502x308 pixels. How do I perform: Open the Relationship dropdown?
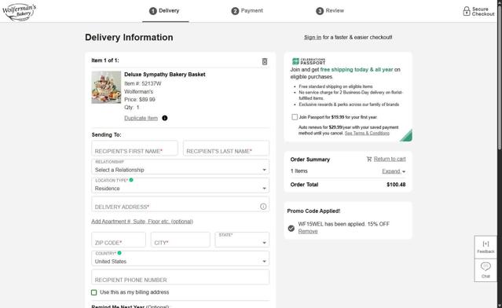pos(180,167)
